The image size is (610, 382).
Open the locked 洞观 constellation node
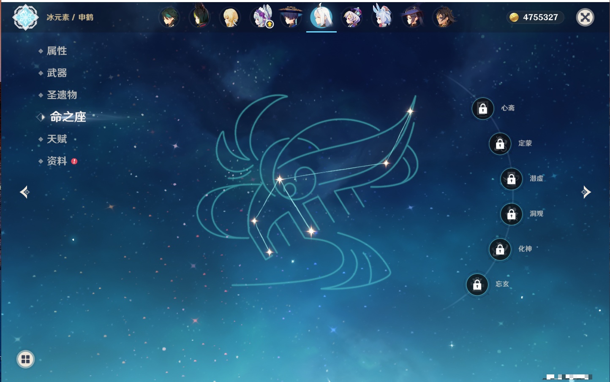[x=512, y=214]
